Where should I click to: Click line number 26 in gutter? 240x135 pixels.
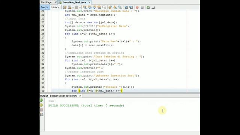point(43,34)
